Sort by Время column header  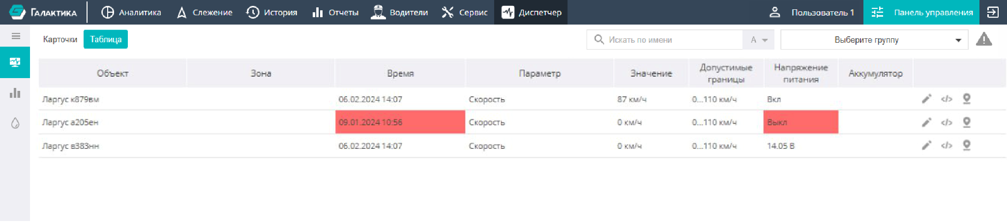pos(400,73)
